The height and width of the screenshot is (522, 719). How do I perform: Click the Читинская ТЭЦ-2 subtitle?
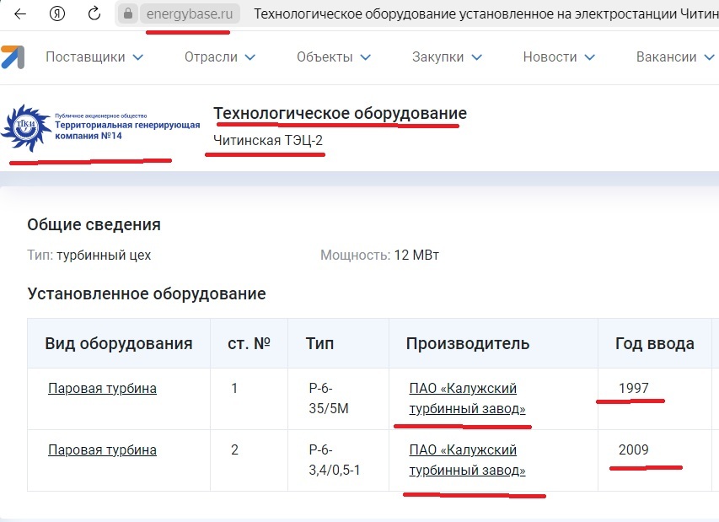coord(268,140)
